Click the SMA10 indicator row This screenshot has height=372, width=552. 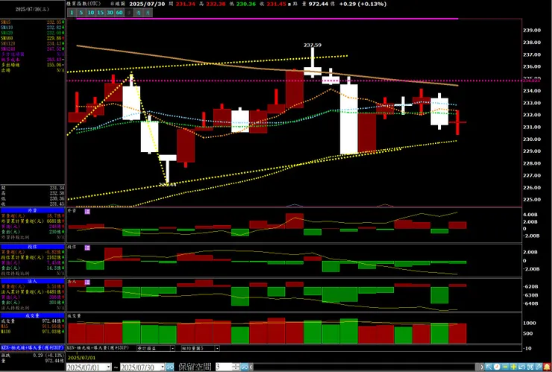tap(32, 28)
